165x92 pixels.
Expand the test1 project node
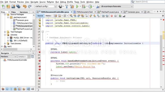(x=2, y=47)
